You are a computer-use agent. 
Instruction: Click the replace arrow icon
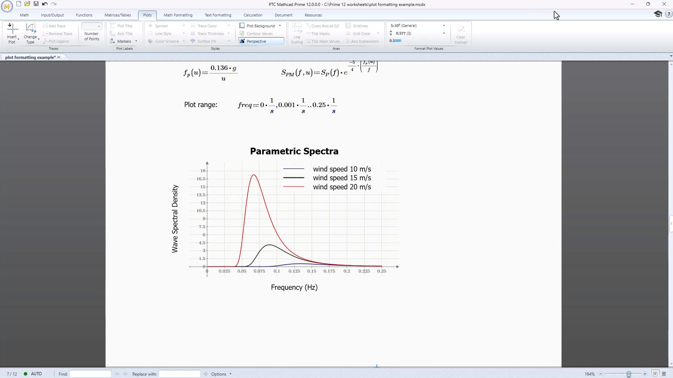point(206,374)
